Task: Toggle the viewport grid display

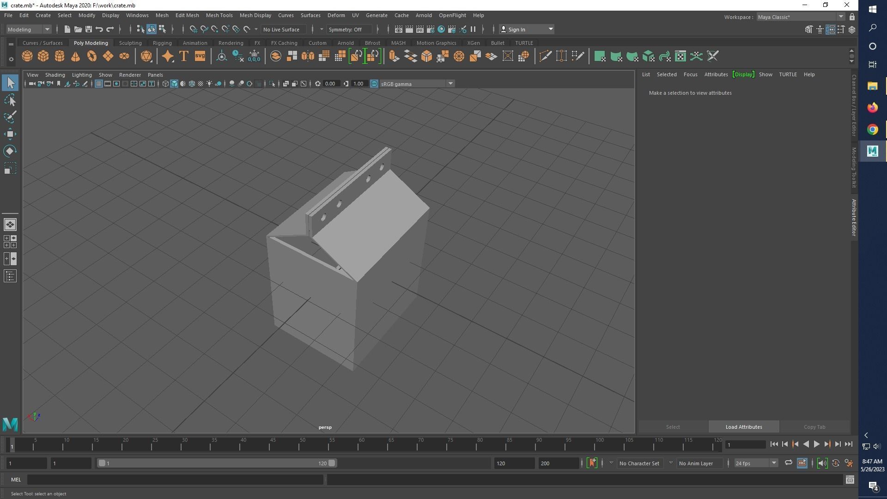Action: pos(98,84)
